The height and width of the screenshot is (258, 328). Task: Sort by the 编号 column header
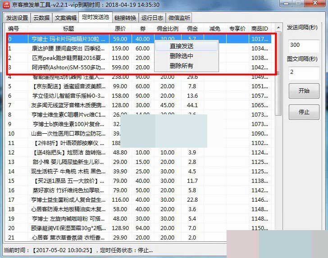pyautogui.click(x=17, y=28)
